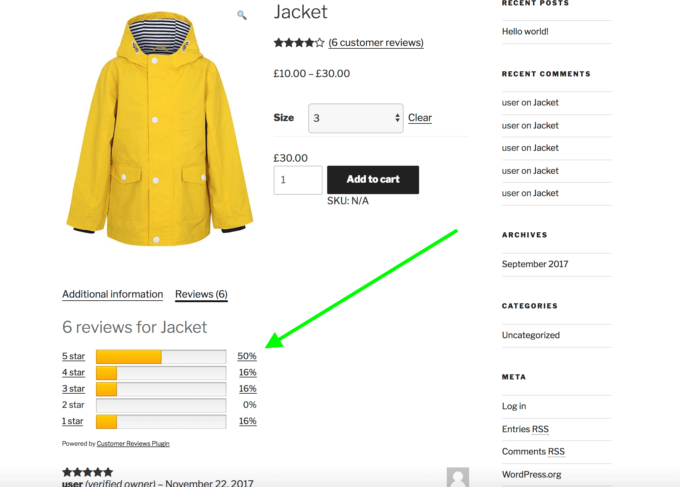Click the user avatar placeholder near bottom review

459,477
